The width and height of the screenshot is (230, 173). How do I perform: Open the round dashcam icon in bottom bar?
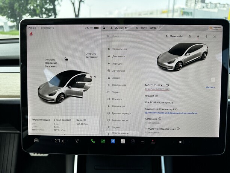point(133,141)
